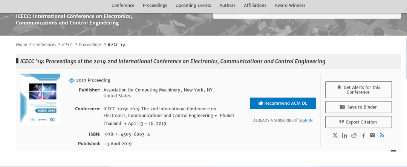Share on X (Twitter) icon
This screenshot has width=407, height=167.
click(335, 135)
